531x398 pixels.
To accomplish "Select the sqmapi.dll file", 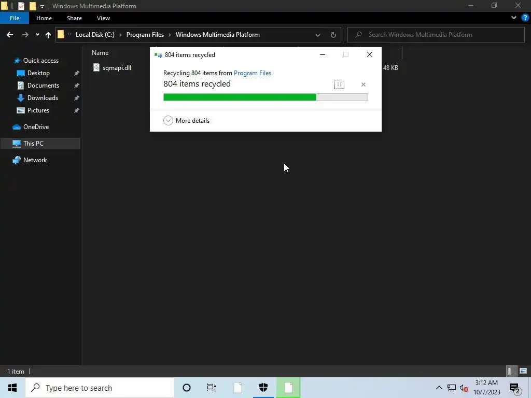I will [117, 68].
